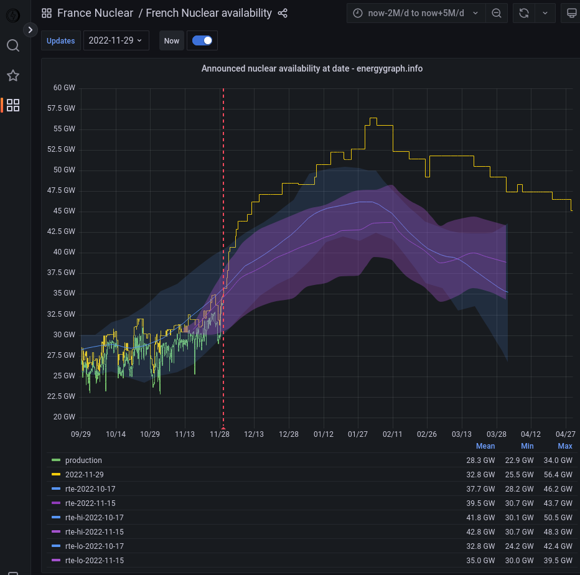
Task: Expand the sidebar with chevron button
Action: [x=30, y=29]
